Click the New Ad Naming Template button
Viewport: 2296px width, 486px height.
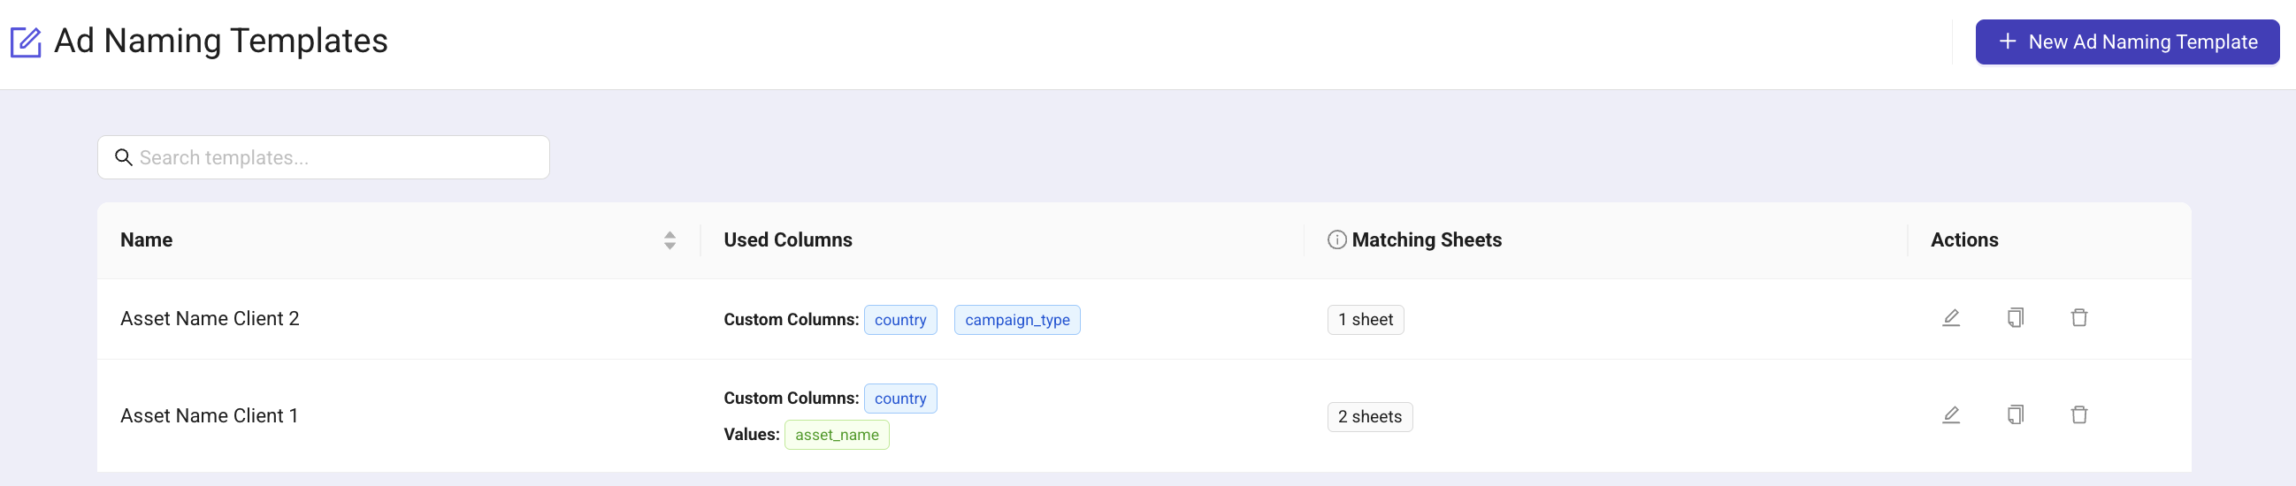(x=2127, y=42)
